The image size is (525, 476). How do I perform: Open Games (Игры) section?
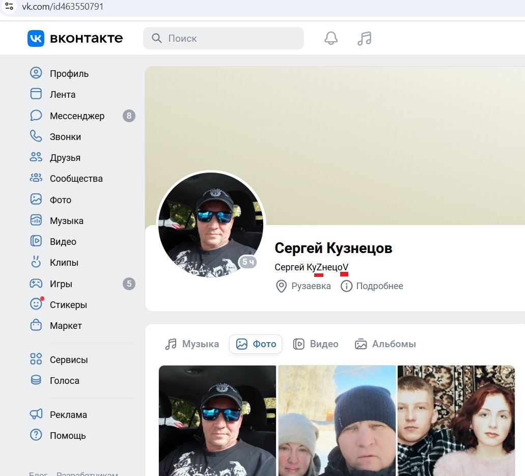(x=61, y=284)
